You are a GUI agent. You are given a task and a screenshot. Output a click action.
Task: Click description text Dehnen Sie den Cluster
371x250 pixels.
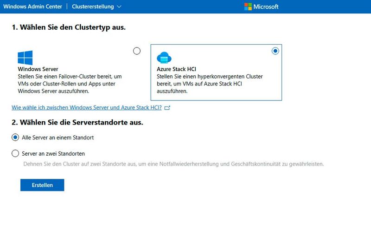[x=173, y=164]
